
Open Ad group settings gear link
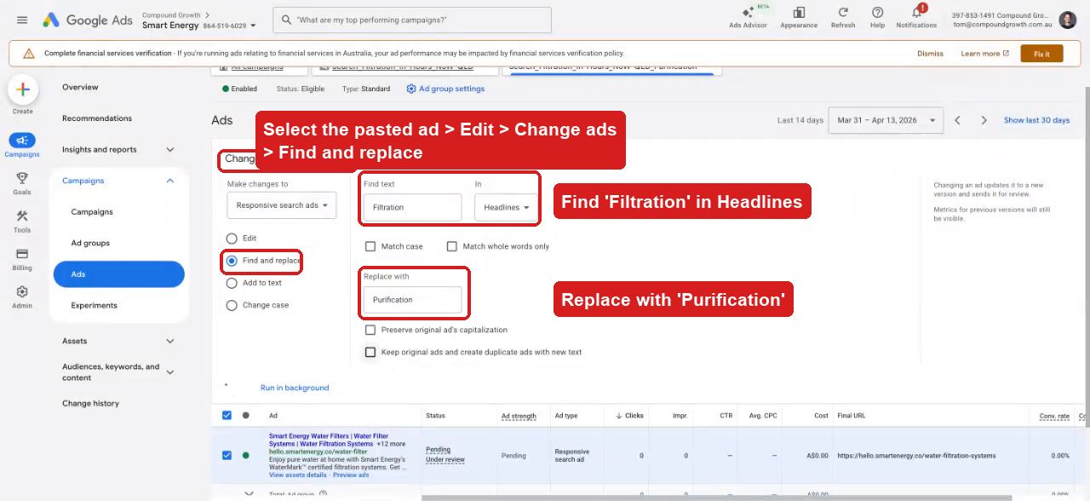pyautogui.click(x=445, y=89)
